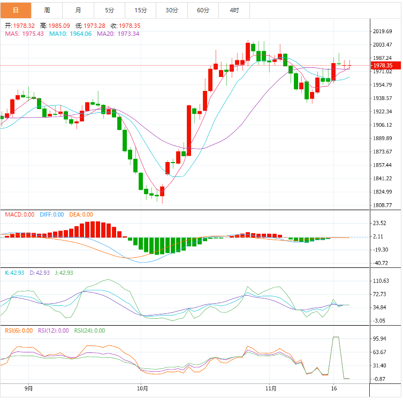
Task: Switch to the 周 weekly tab
Action: point(47,10)
